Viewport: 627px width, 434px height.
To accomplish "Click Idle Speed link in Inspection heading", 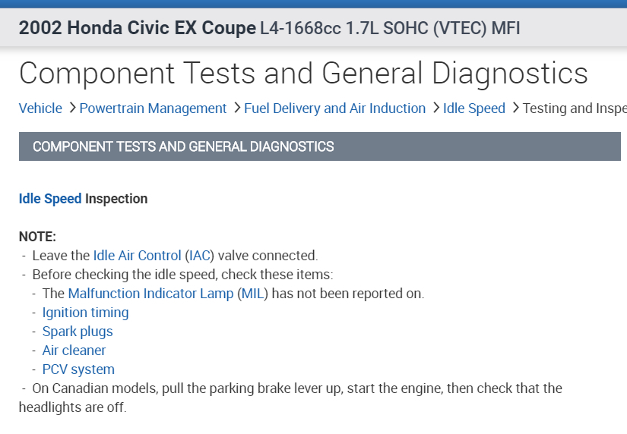I will [x=50, y=199].
